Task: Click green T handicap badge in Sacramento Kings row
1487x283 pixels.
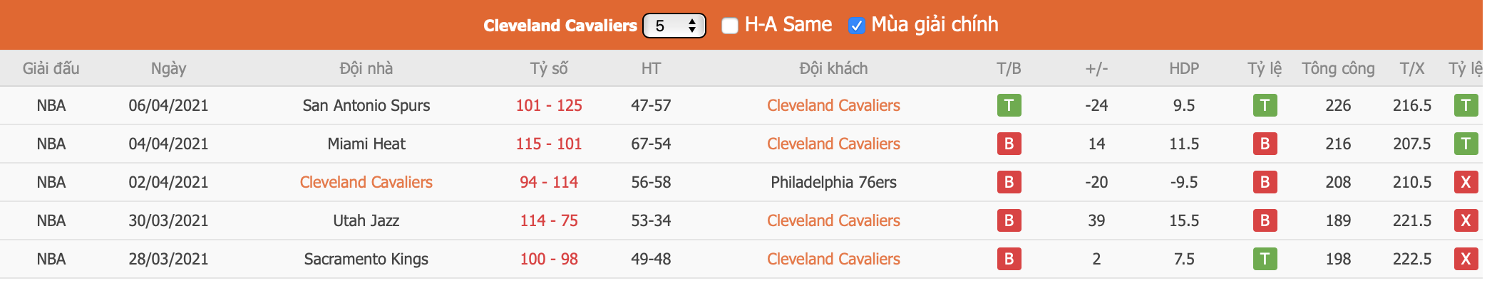Action: pyautogui.click(x=1265, y=259)
